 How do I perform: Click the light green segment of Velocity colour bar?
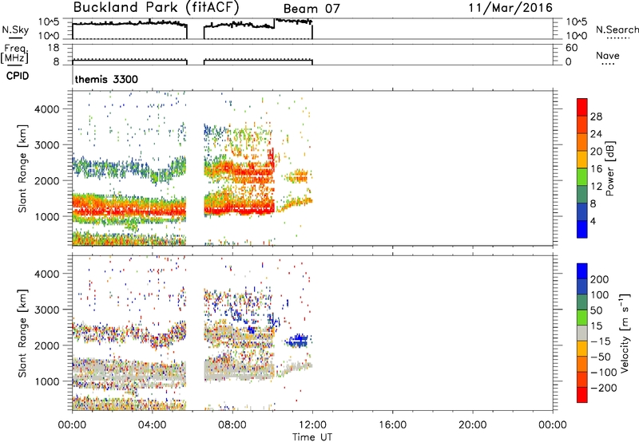tap(582, 318)
